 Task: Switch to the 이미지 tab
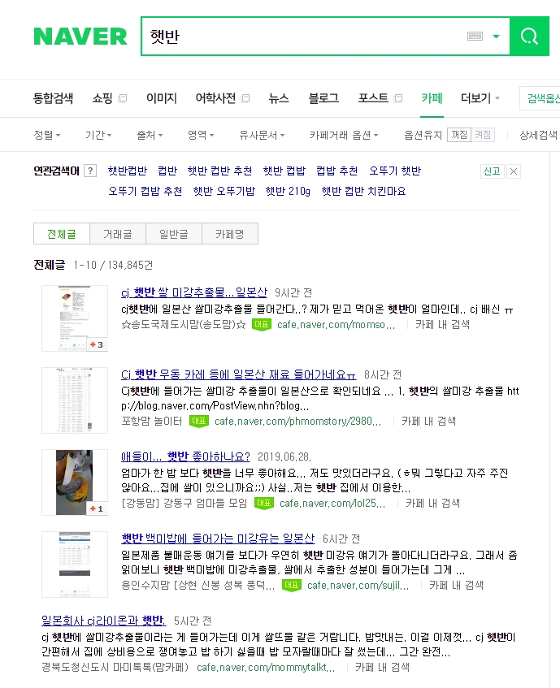162,97
